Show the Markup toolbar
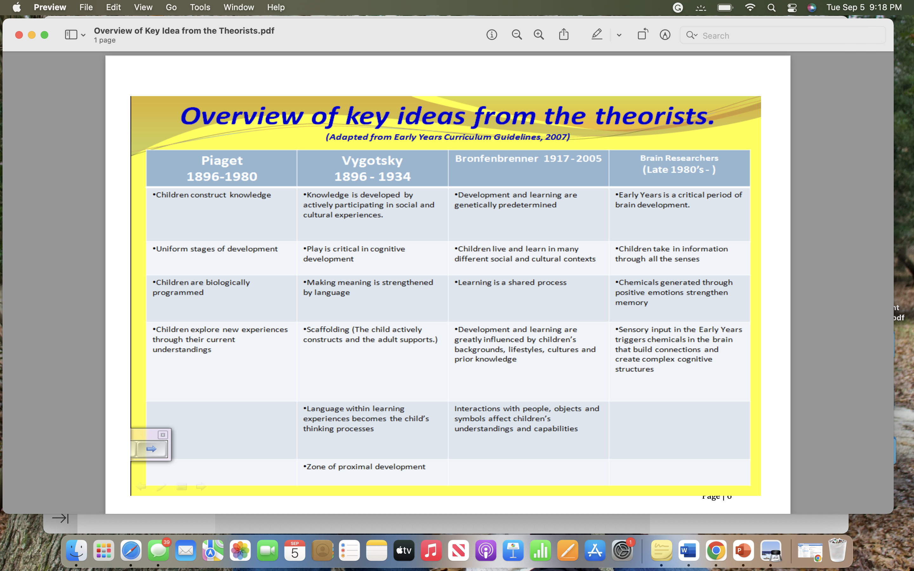Screen dimensions: 914x571 pos(665,35)
